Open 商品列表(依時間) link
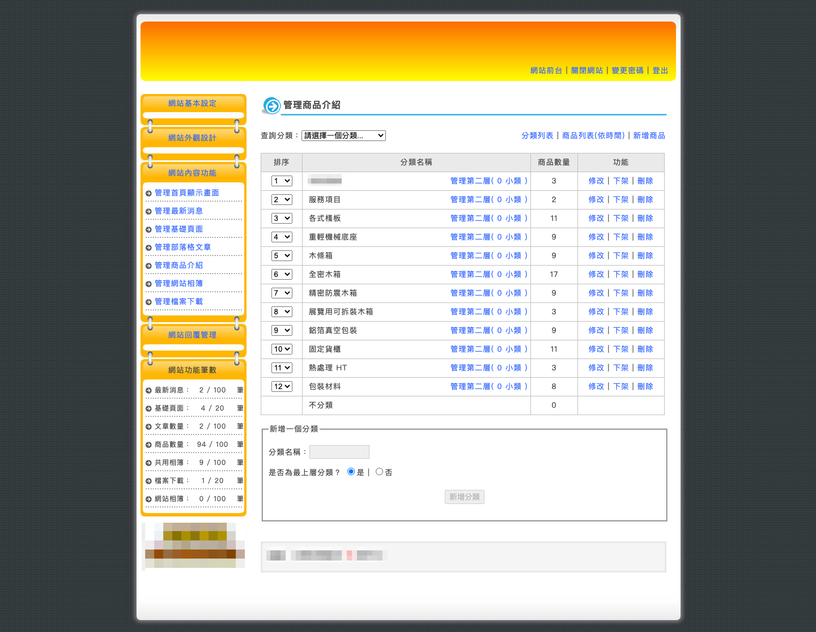Viewport: 816px width, 632px height. point(593,135)
